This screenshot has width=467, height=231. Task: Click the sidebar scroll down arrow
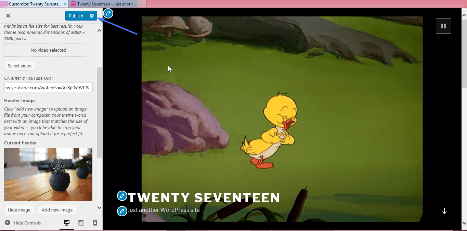click(99, 207)
